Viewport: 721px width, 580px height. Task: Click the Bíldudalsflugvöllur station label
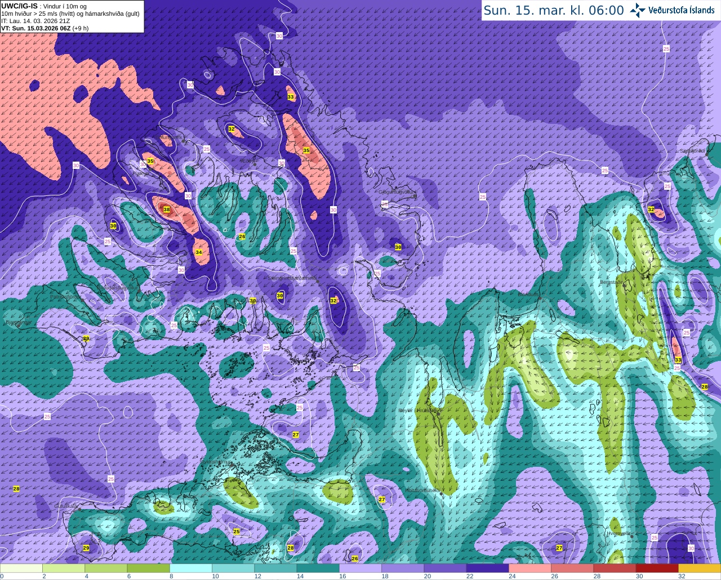(117, 287)
